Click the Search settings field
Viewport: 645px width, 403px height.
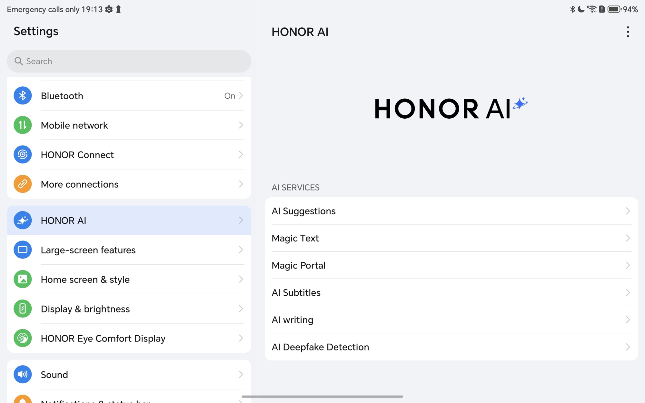129,61
